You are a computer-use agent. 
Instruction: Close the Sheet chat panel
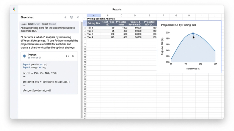78,17
